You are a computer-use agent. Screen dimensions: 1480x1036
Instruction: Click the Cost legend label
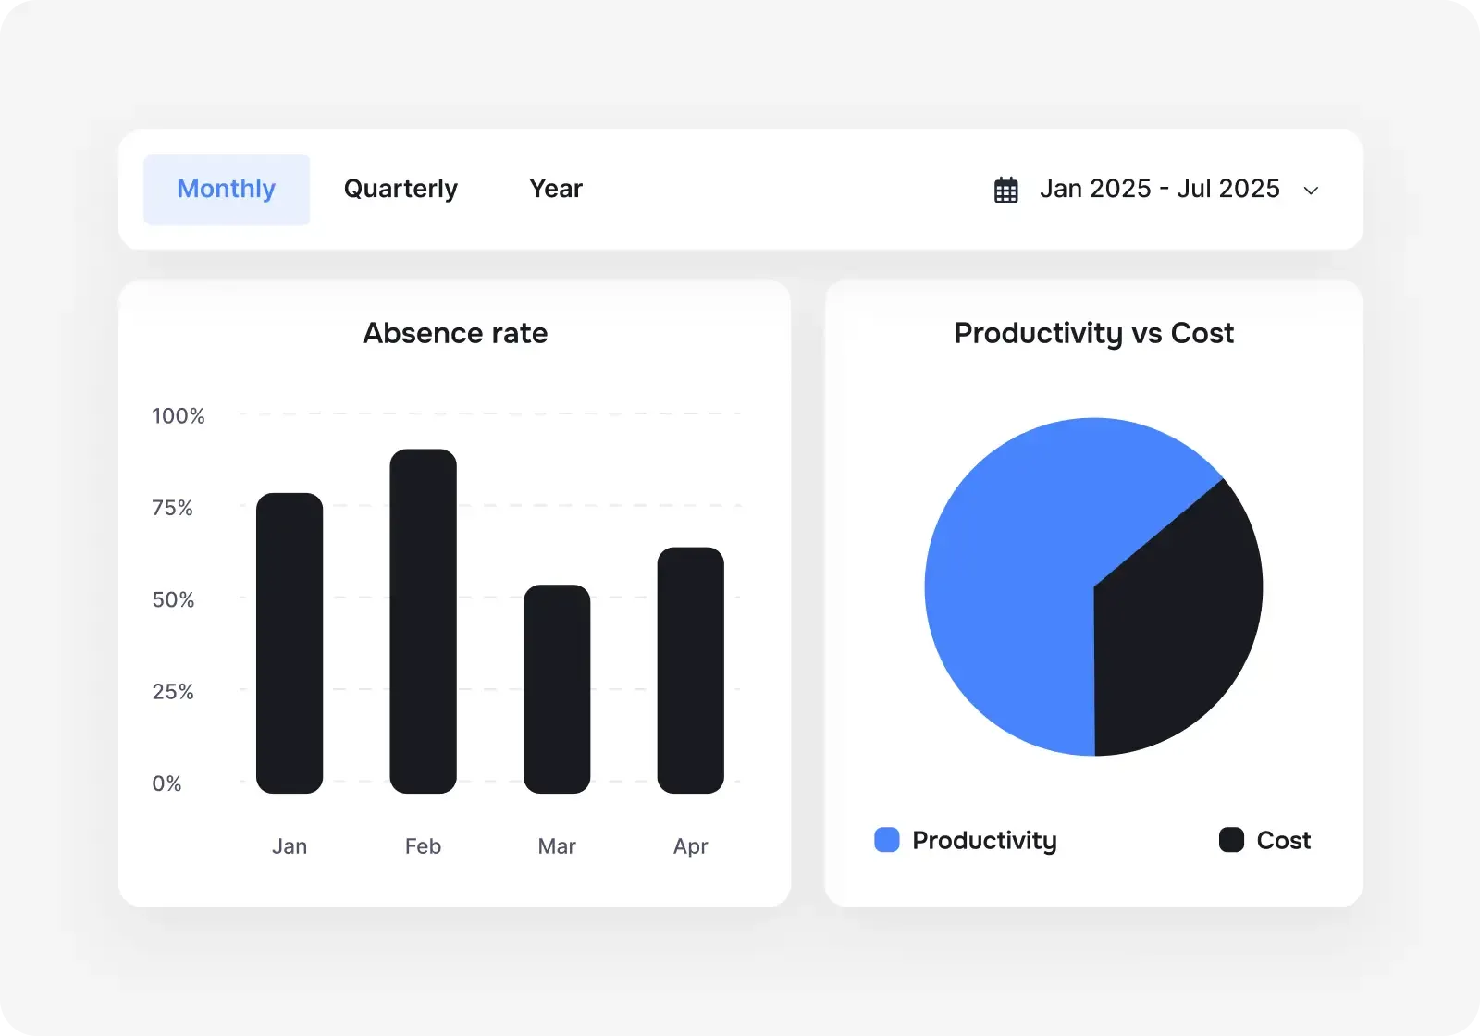click(x=1284, y=840)
